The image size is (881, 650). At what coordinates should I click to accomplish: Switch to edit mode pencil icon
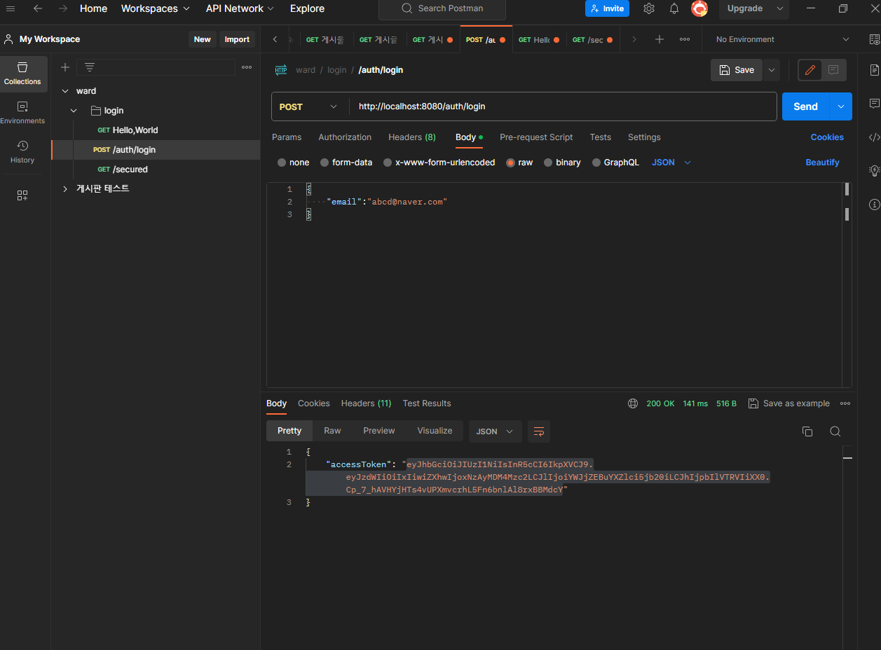810,70
